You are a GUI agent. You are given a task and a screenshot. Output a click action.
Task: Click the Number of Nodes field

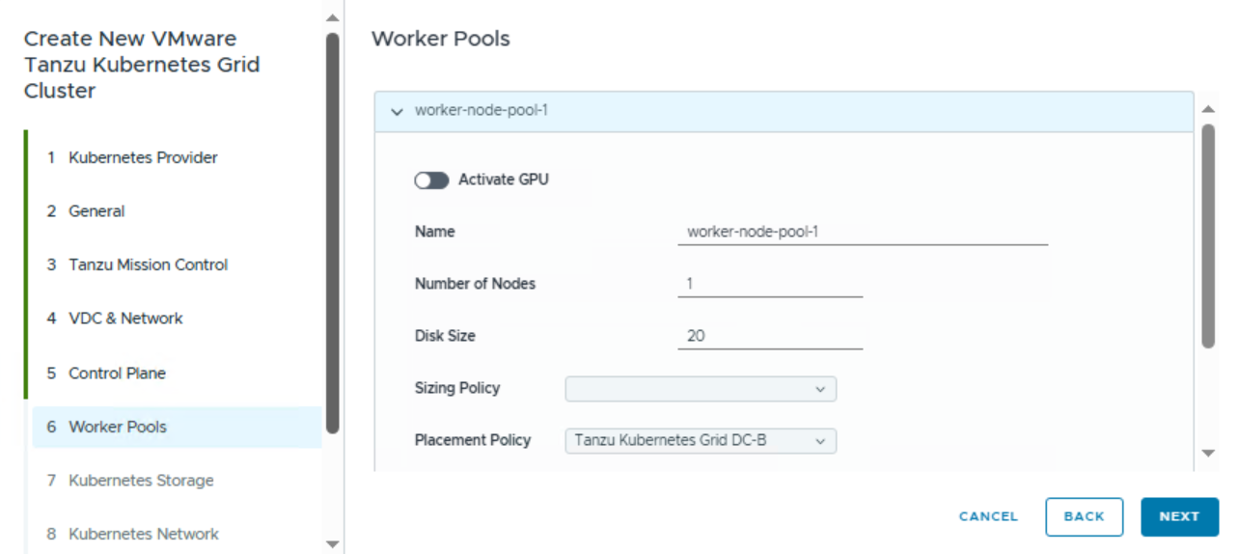coord(770,285)
